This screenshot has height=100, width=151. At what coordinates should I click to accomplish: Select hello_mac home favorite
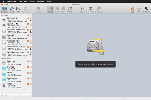tap(16, 63)
